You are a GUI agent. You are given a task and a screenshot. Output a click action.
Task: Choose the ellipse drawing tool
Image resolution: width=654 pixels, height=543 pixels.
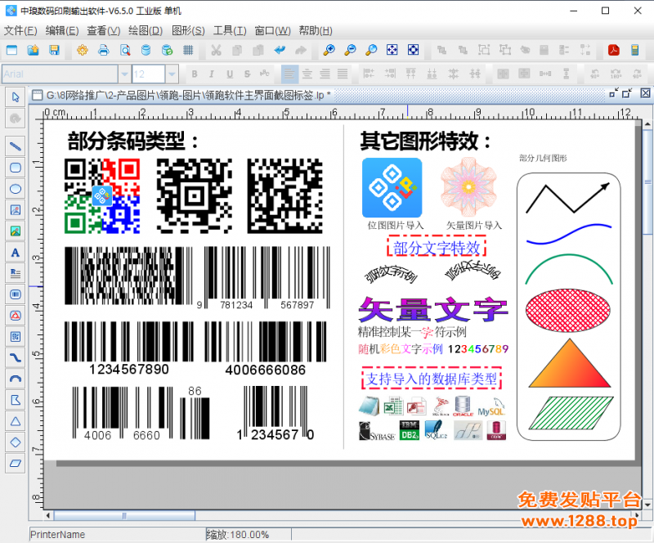[15, 189]
